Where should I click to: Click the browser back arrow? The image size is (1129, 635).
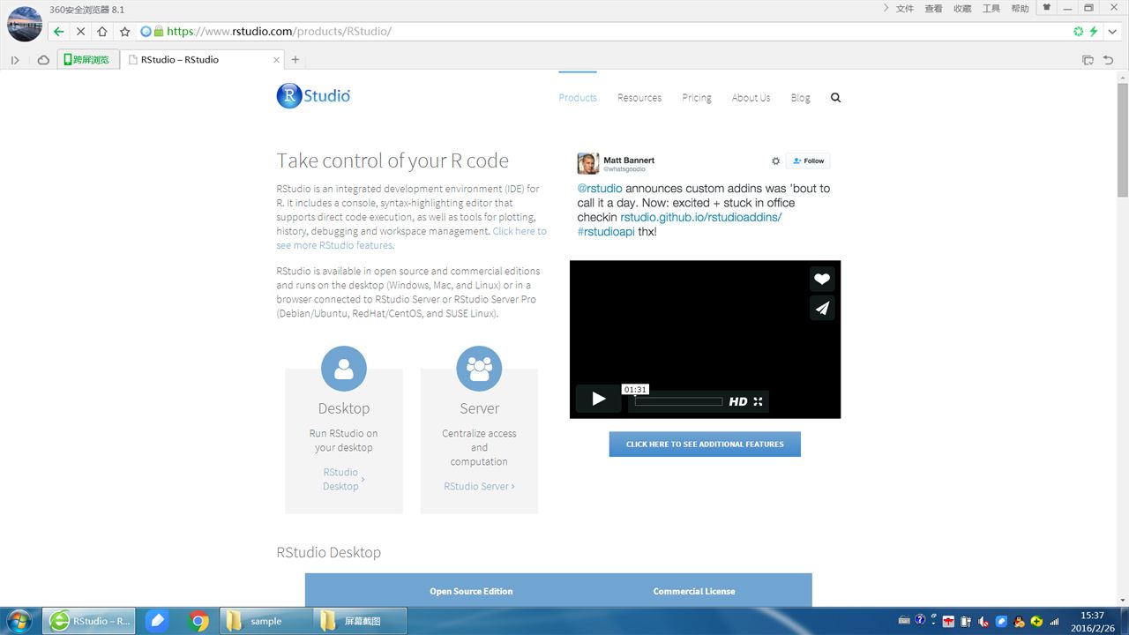coord(58,31)
